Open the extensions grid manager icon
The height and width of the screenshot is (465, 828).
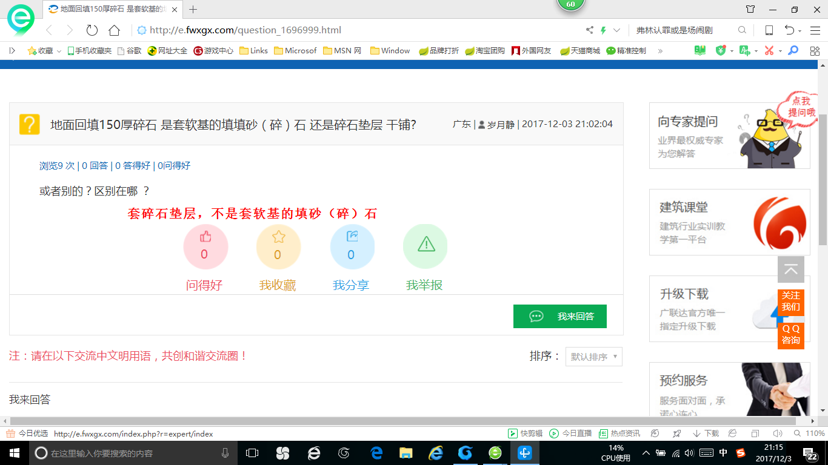815,51
